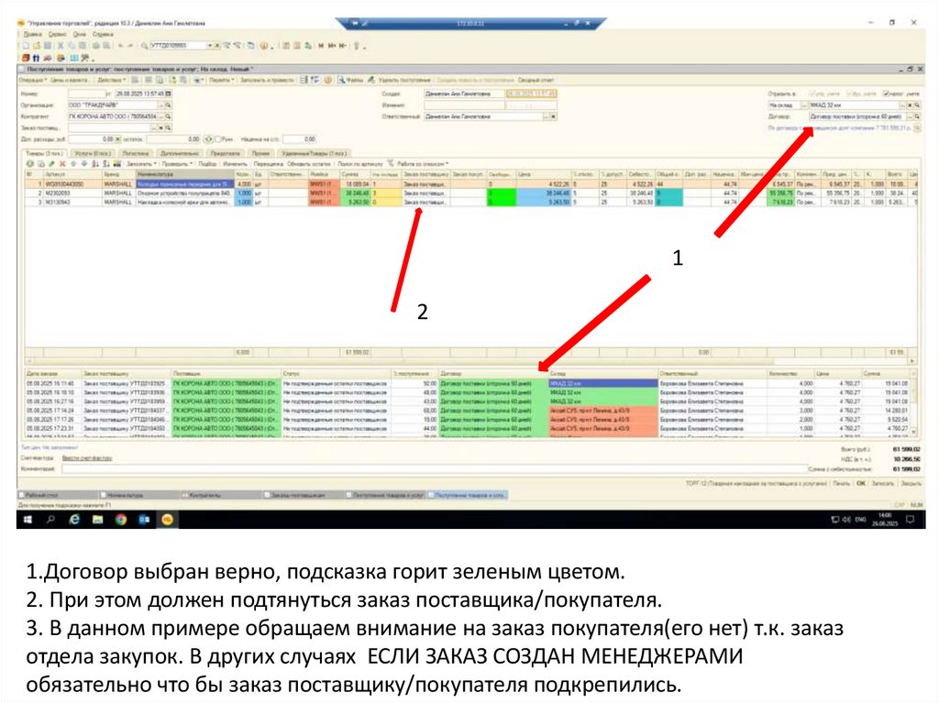Click the Файлы button
Screen dimensions: 939x703
pyautogui.click(x=351, y=81)
